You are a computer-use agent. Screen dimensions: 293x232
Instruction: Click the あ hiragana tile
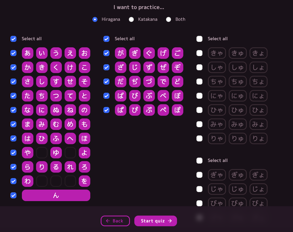pos(28,53)
